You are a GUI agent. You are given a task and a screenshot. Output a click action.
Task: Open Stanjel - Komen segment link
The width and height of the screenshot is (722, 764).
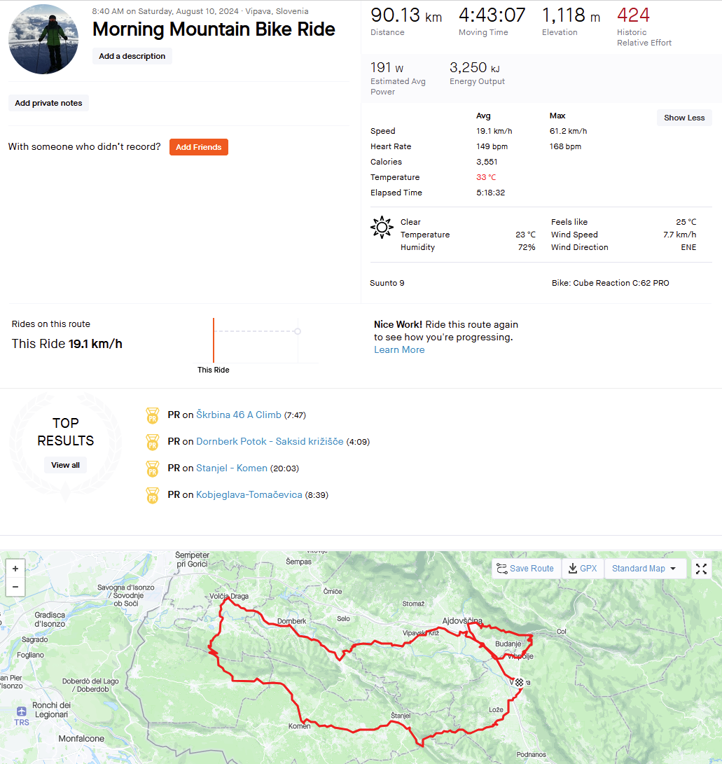tap(231, 468)
